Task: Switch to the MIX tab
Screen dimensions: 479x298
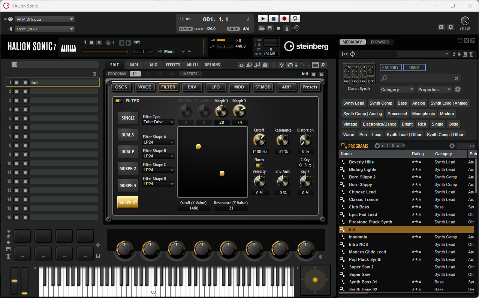Action: (x=154, y=65)
